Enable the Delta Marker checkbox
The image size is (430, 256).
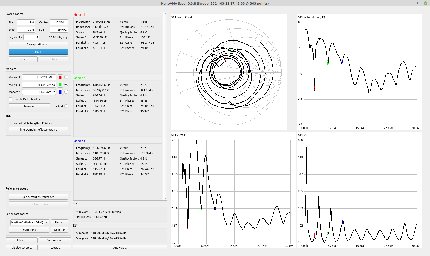[x=11, y=99]
